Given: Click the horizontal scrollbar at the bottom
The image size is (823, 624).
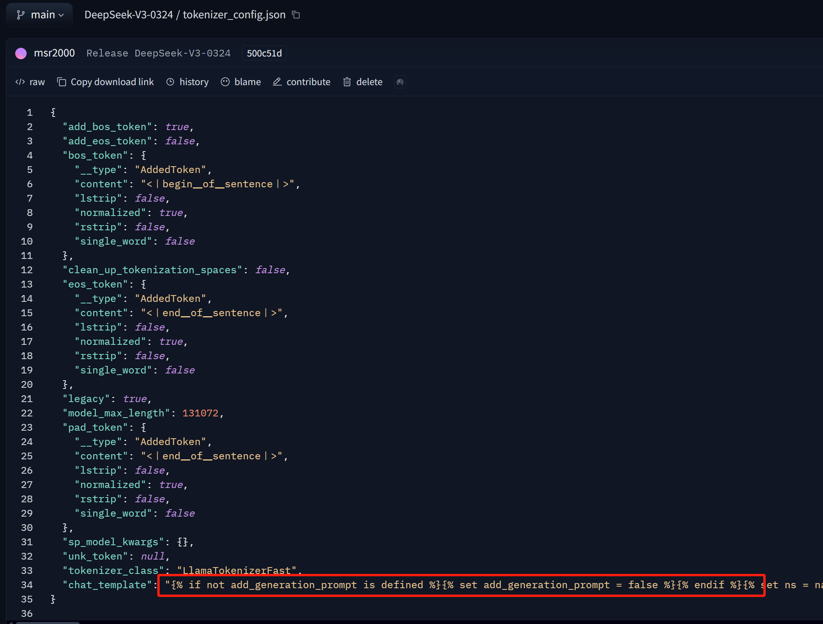Looking at the screenshot, I should click(48, 622).
